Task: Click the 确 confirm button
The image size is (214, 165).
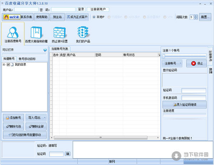Action: click(67, 154)
